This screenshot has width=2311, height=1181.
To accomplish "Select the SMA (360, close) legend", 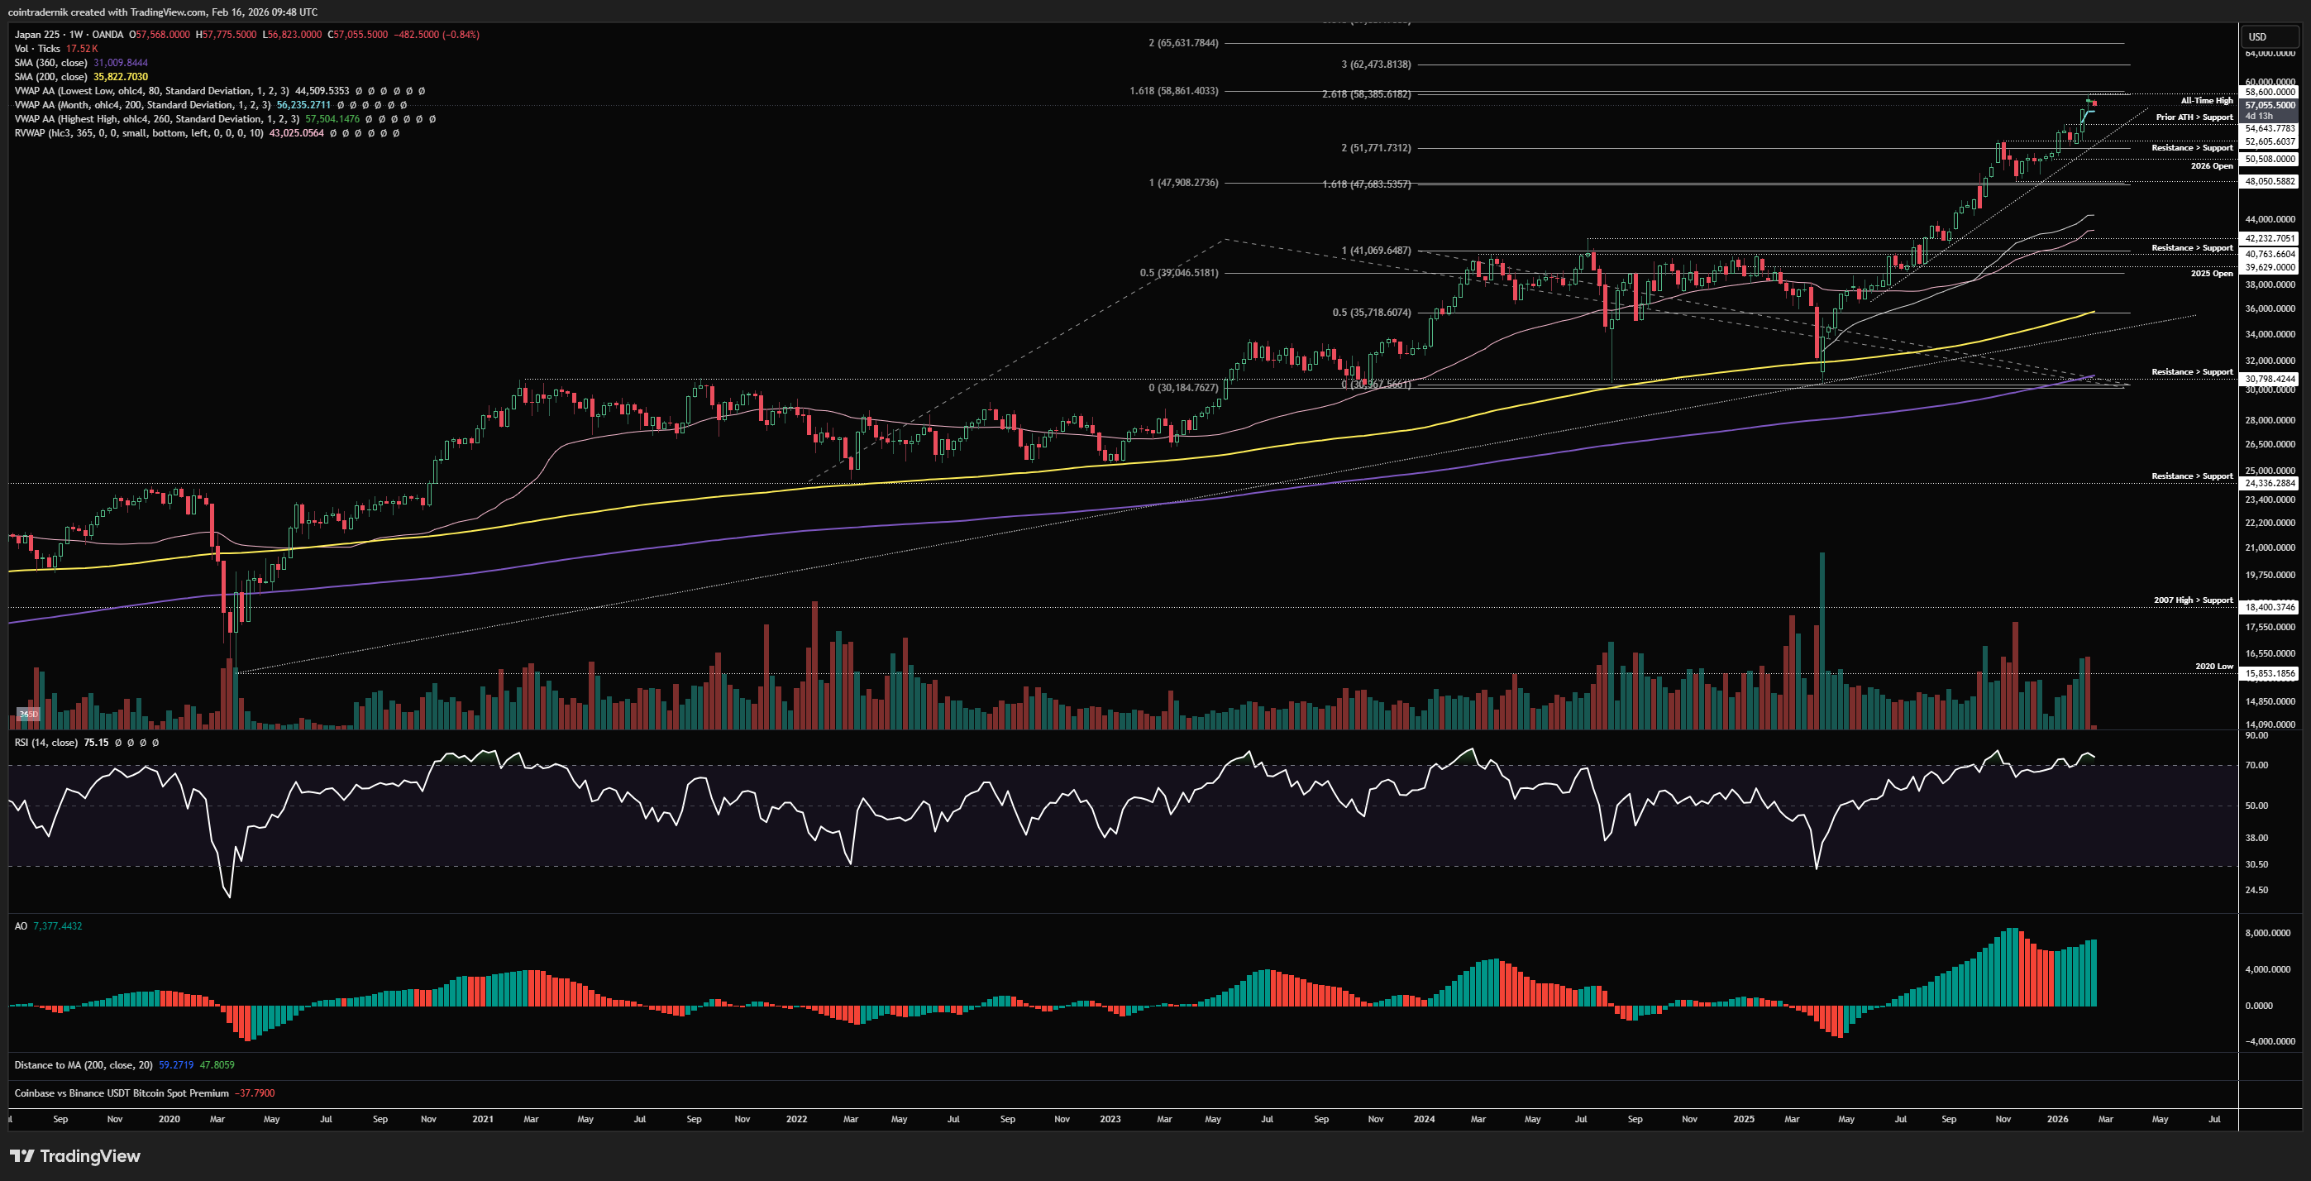I will [50, 63].
